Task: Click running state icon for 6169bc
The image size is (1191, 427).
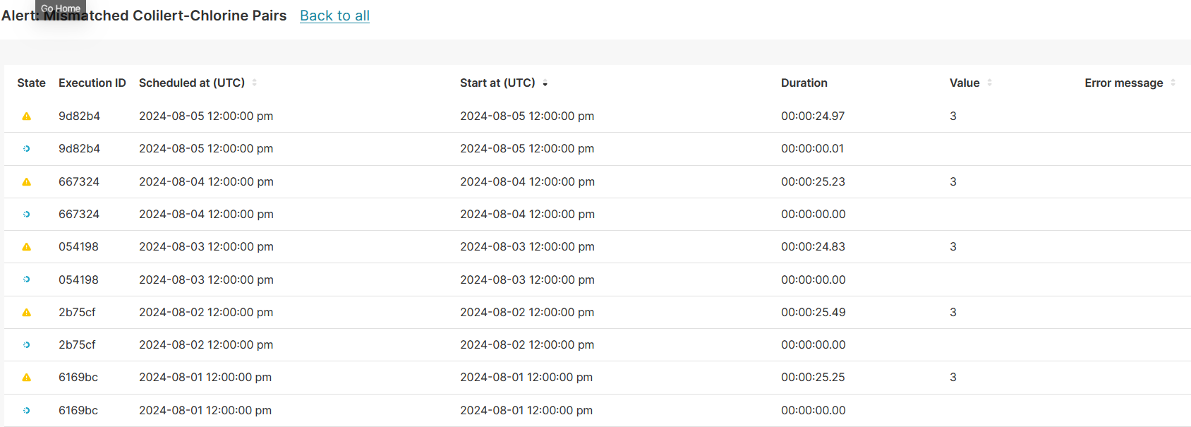Action: (27, 410)
